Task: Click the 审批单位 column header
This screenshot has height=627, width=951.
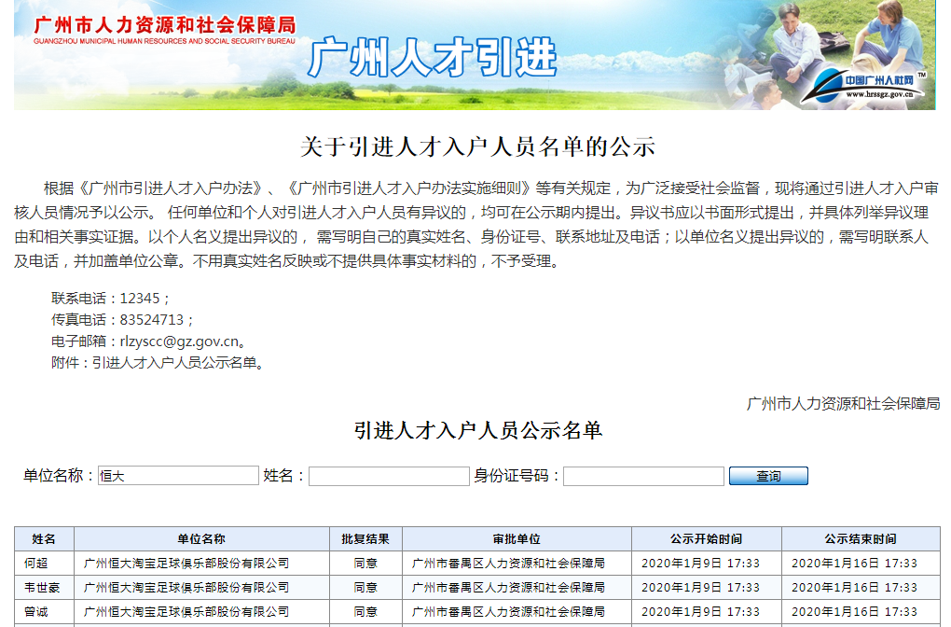Action: (517, 539)
